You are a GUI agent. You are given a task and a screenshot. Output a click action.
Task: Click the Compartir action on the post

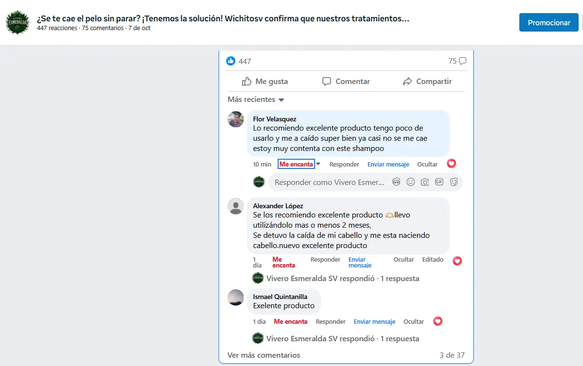click(x=427, y=81)
